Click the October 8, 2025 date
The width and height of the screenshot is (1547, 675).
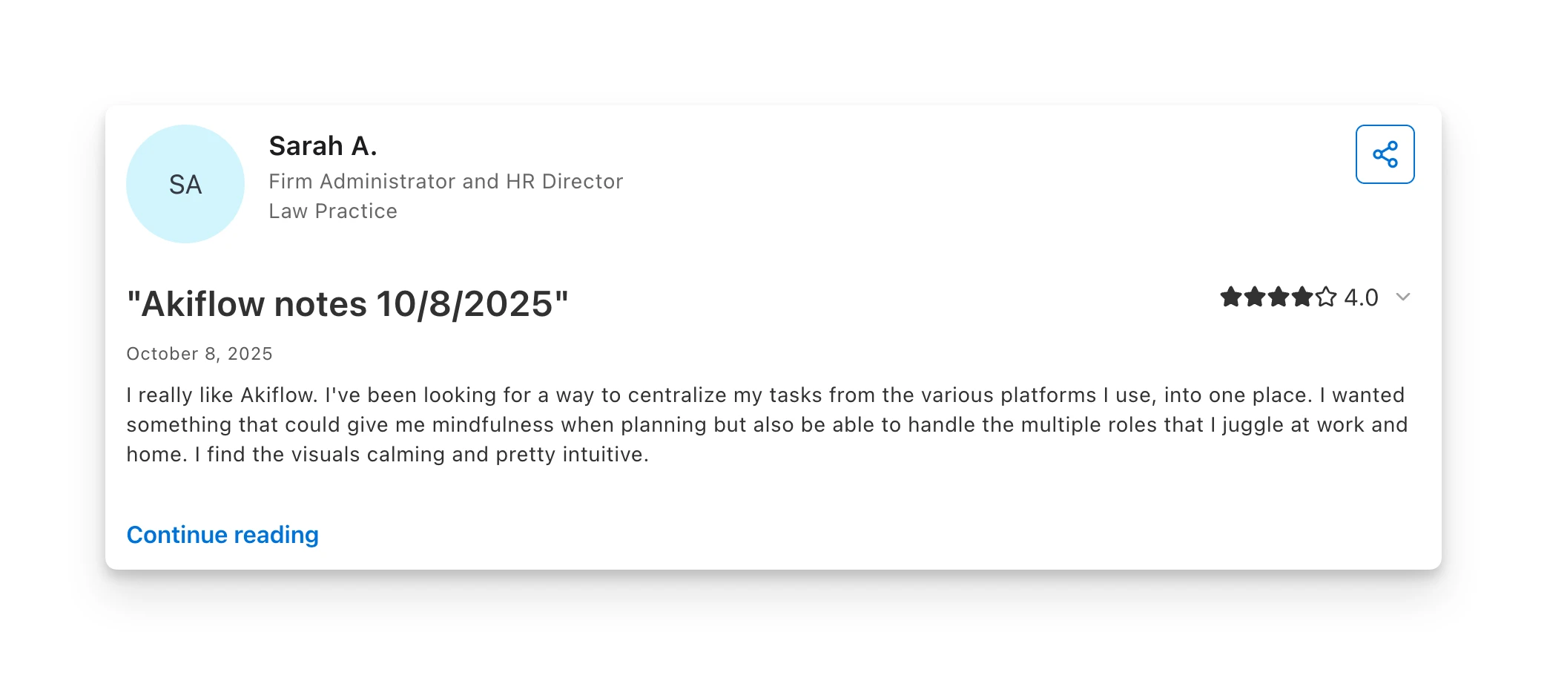point(199,354)
